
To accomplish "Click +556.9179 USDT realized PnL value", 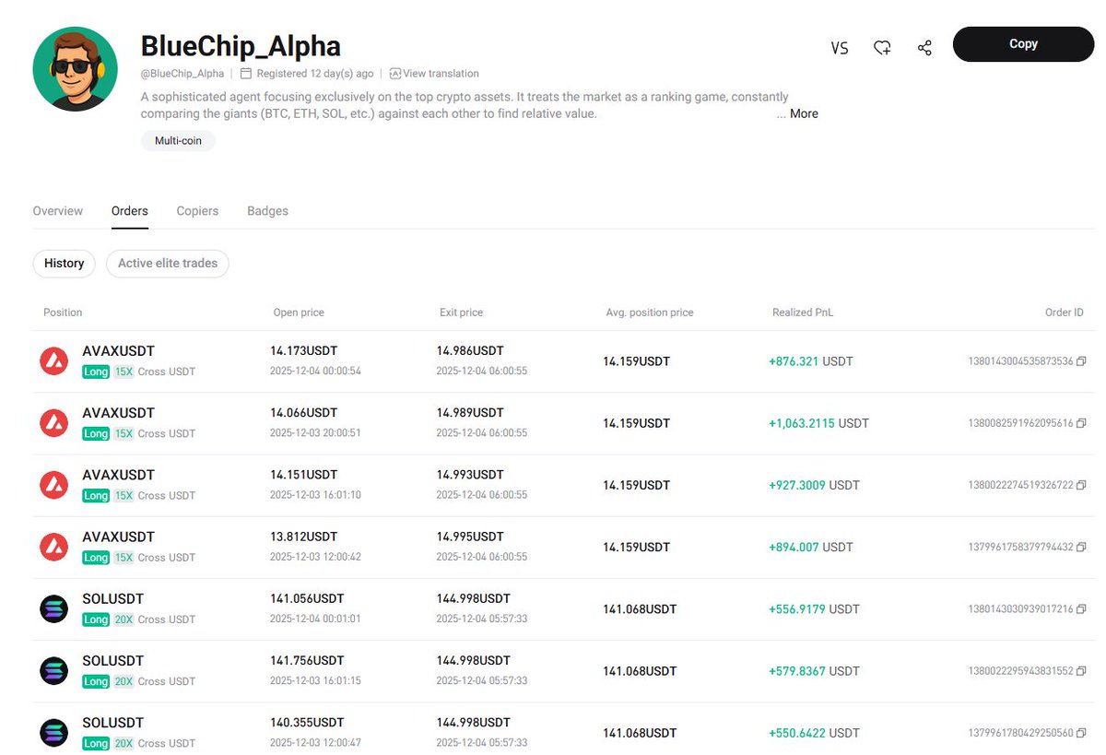I will click(x=814, y=609).
